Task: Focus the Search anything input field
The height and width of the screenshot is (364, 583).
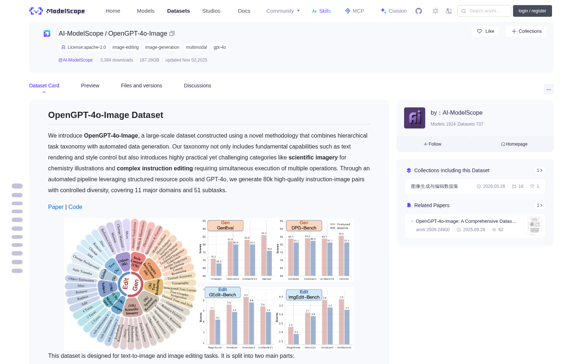Action: (484, 11)
